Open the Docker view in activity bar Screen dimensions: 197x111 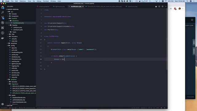tap(2, 38)
